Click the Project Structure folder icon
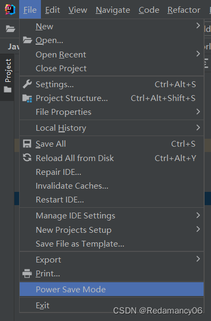 click(27, 98)
